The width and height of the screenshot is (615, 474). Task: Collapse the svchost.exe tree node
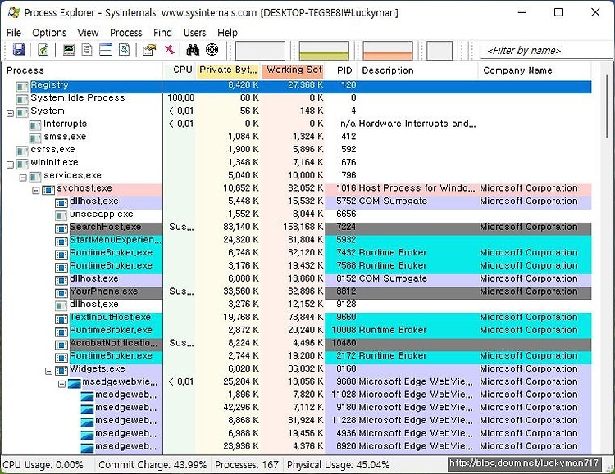click(x=36, y=191)
